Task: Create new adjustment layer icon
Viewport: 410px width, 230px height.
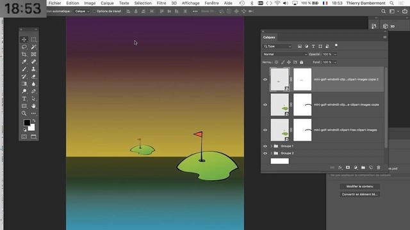Action: pyautogui.click(x=356, y=167)
